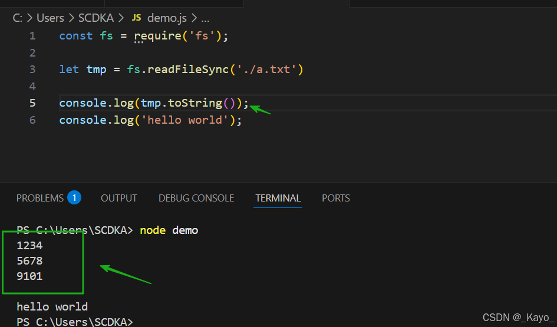Open the PROBLEMS panel tab
Viewport: 557px width, 327px height.
tap(40, 198)
